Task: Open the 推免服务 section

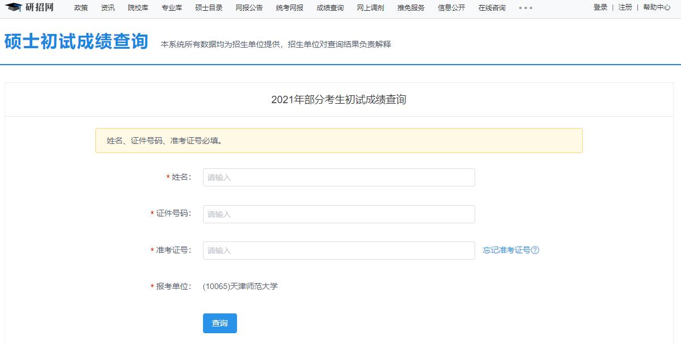Action: pyautogui.click(x=410, y=8)
